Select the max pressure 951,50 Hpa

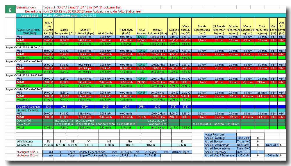85,68
